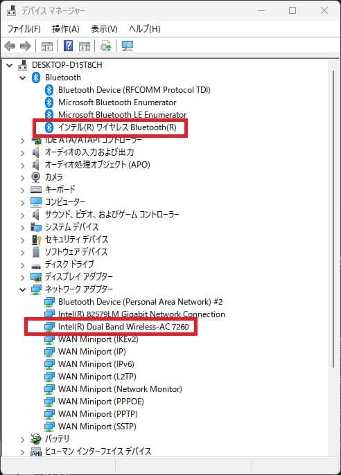Click Bluetooth category icon
The width and height of the screenshot is (341, 475).
[x=36, y=78]
